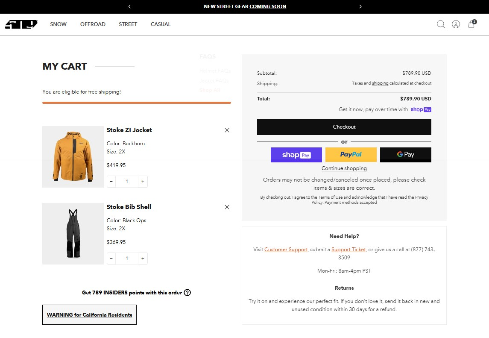This screenshot has height=338, width=489.
Task: Open the search magnifier icon
Action: [441, 24]
